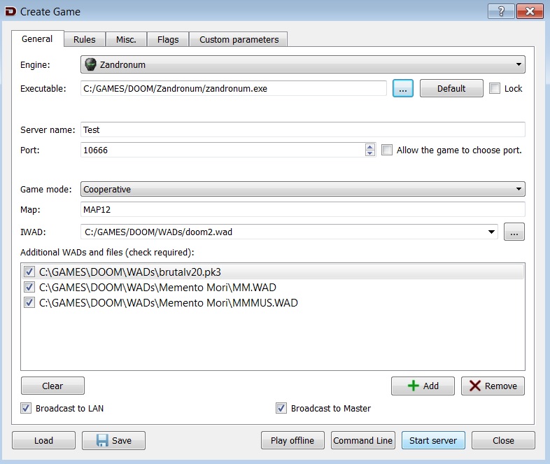Expand the Game mode Cooperative dropdown
The width and height of the screenshot is (550, 464).
(x=302, y=189)
